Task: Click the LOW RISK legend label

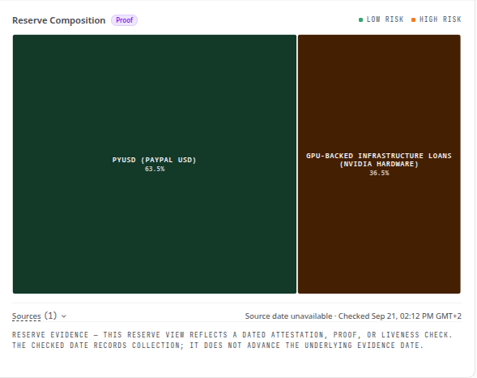Action: click(x=385, y=19)
